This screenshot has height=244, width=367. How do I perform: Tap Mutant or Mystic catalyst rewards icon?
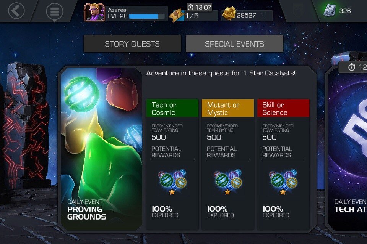coord(228,181)
